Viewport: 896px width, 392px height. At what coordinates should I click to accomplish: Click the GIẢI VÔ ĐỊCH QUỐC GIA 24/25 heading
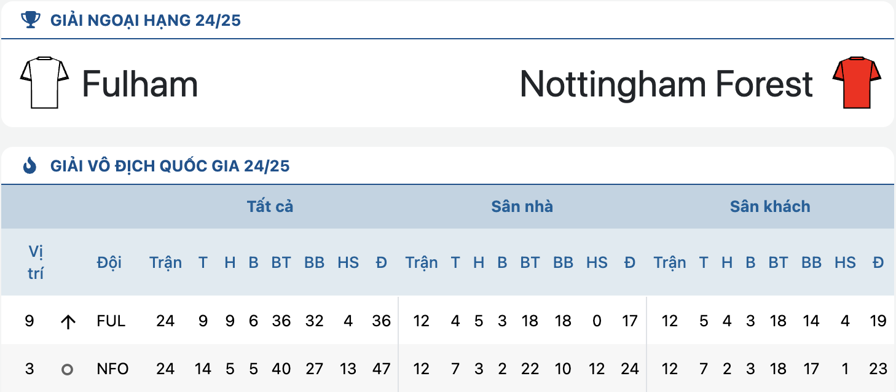tap(170, 166)
